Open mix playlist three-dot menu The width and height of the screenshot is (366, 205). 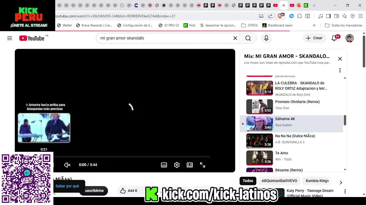340,70
